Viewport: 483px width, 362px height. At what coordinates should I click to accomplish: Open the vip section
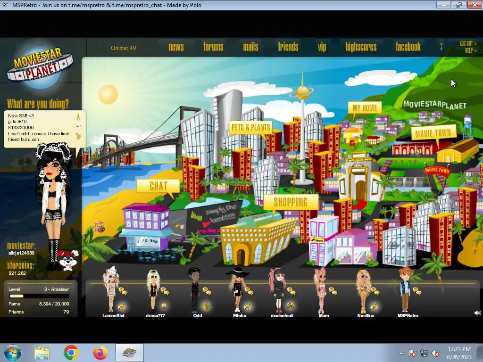point(322,47)
